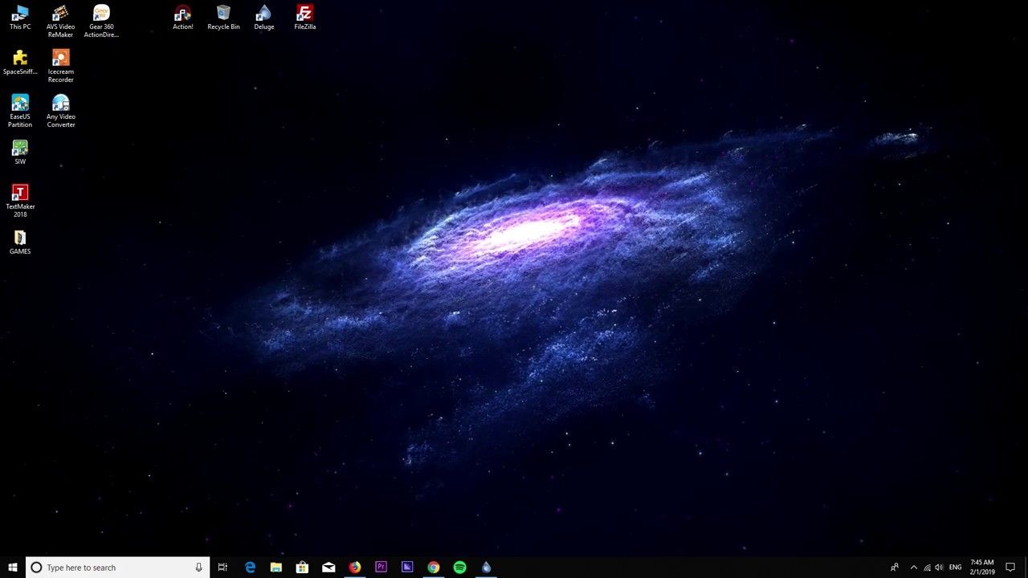The image size is (1028, 578).
Task: Open the People tray icon
Action: click(895, 568)
